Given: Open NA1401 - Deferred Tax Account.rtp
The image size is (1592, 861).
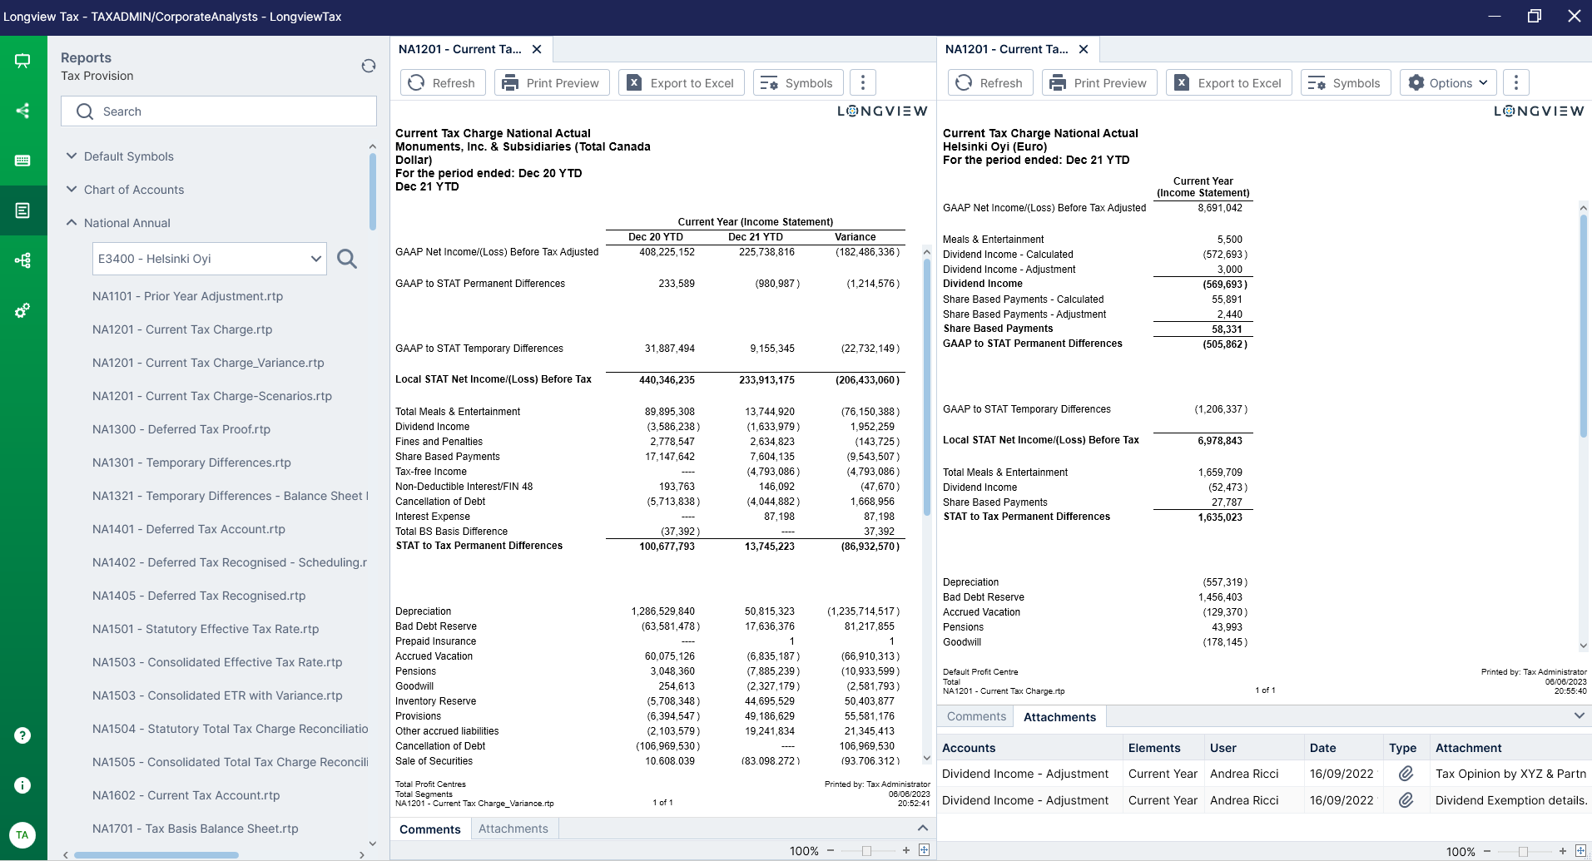Looking at the screenshot, I should point(189,529).
